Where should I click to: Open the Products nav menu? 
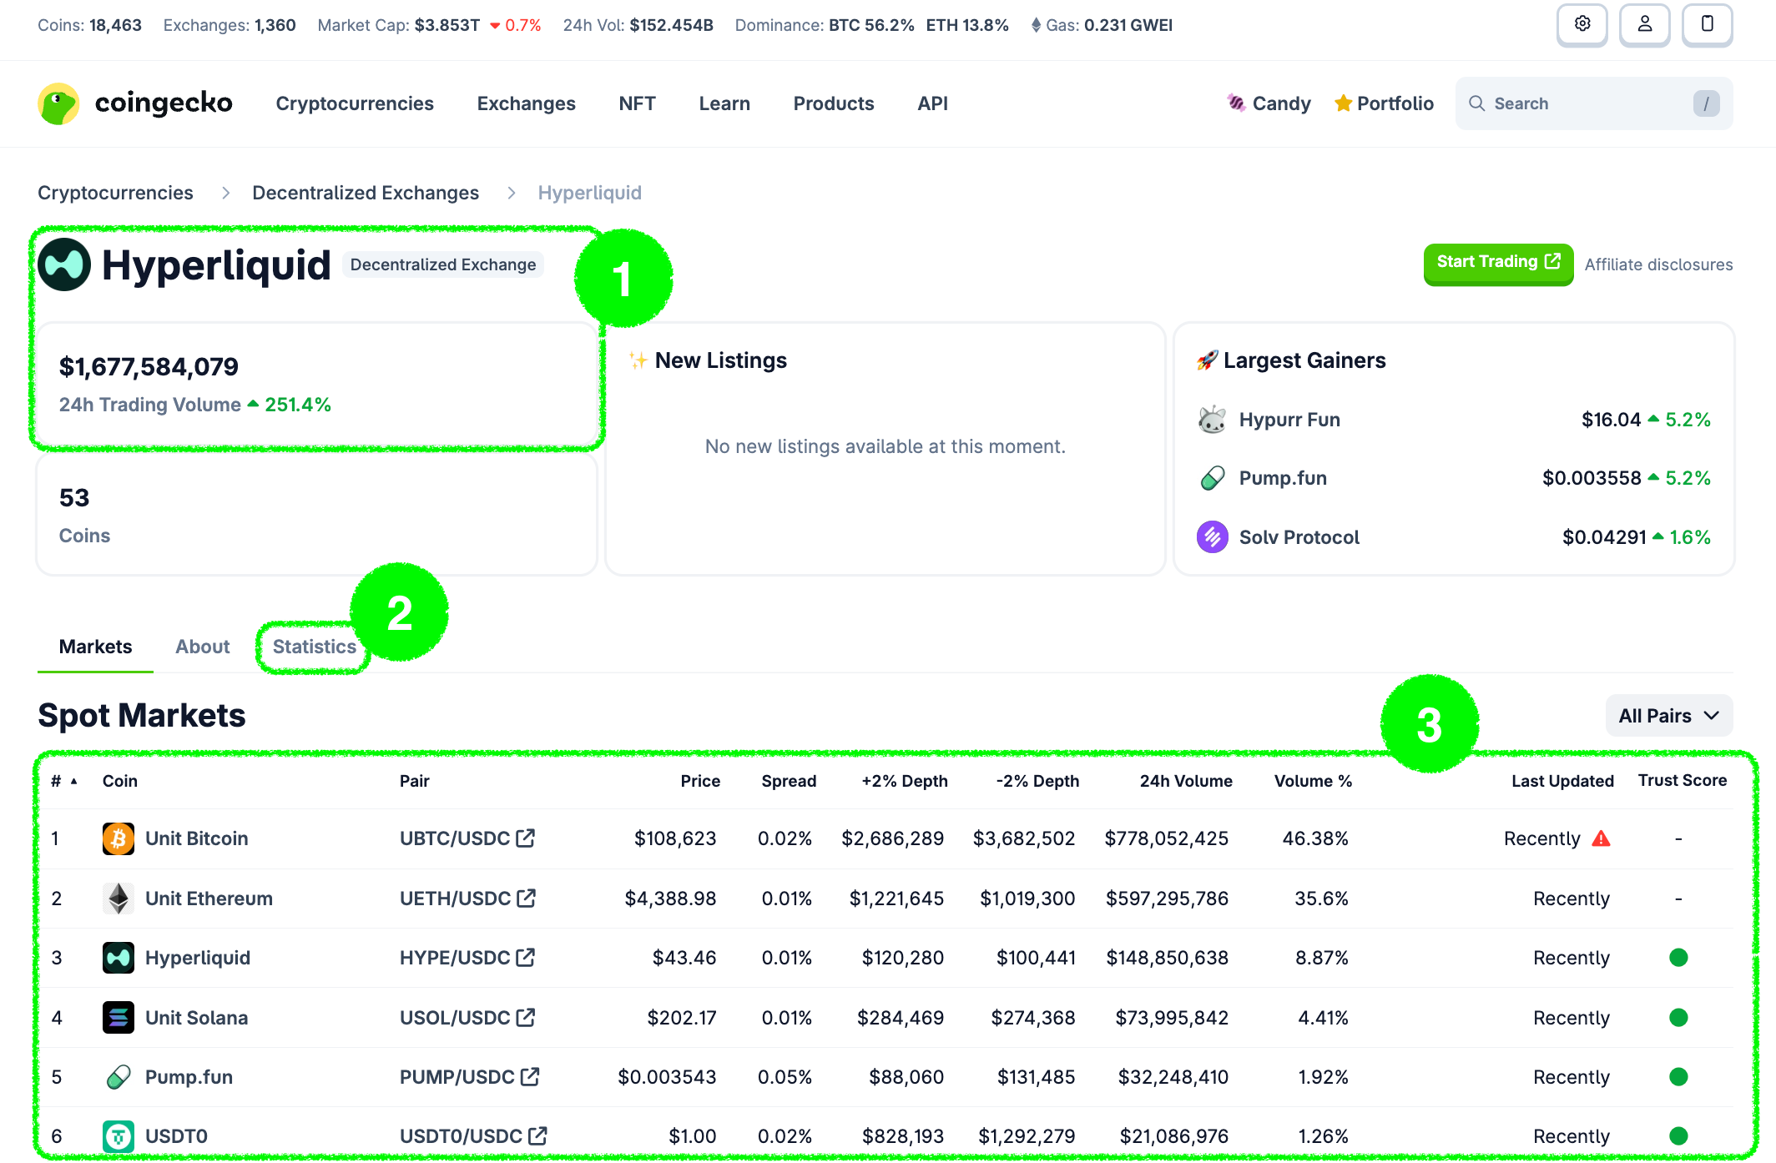tap(834, 103)
